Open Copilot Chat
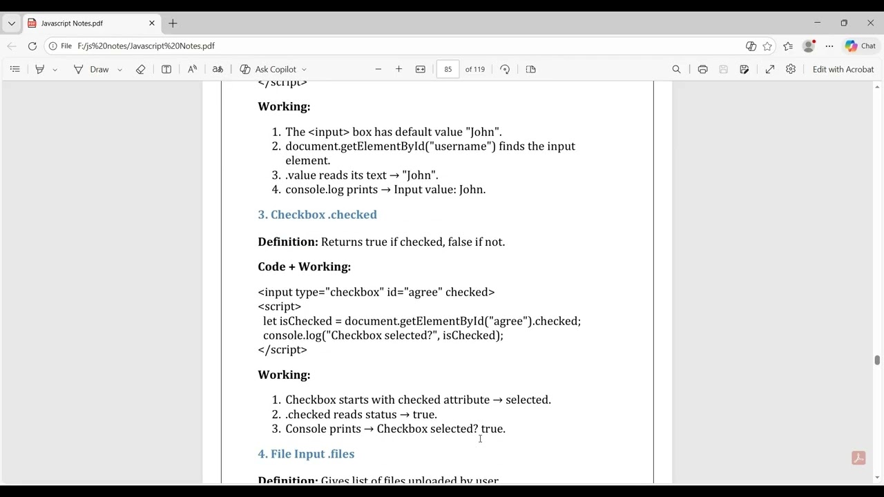 [861, 46]
